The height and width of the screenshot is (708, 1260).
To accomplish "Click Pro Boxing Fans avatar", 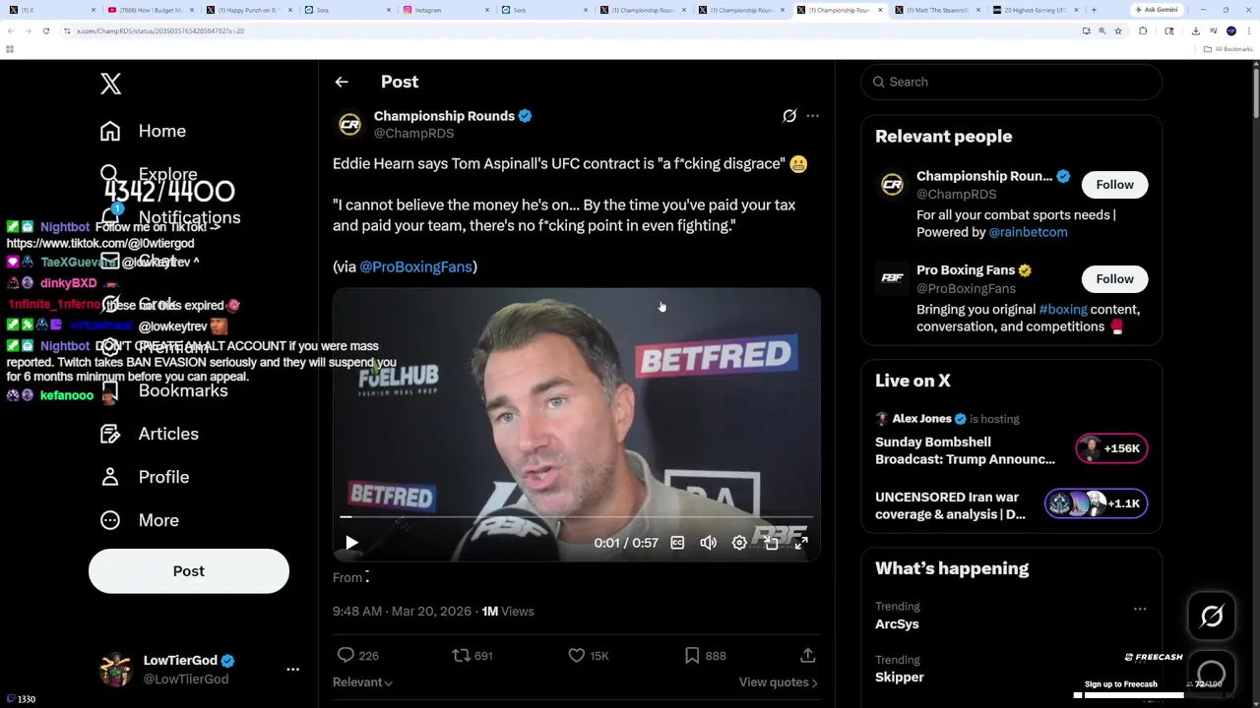I will [x=892, y=279].
